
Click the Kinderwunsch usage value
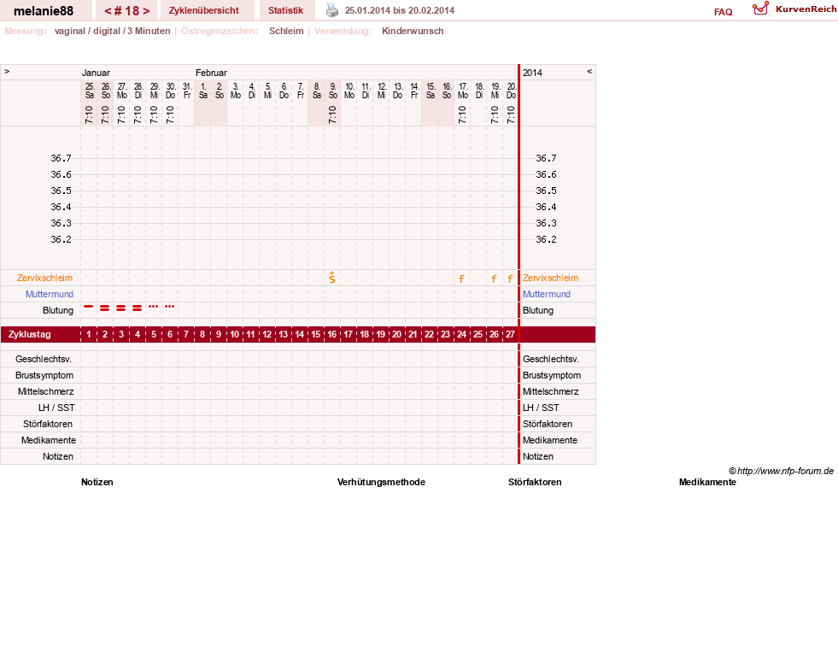(x=413, y=31)
